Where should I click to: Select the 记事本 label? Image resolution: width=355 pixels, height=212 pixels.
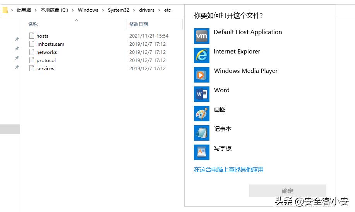coord(223,129)
